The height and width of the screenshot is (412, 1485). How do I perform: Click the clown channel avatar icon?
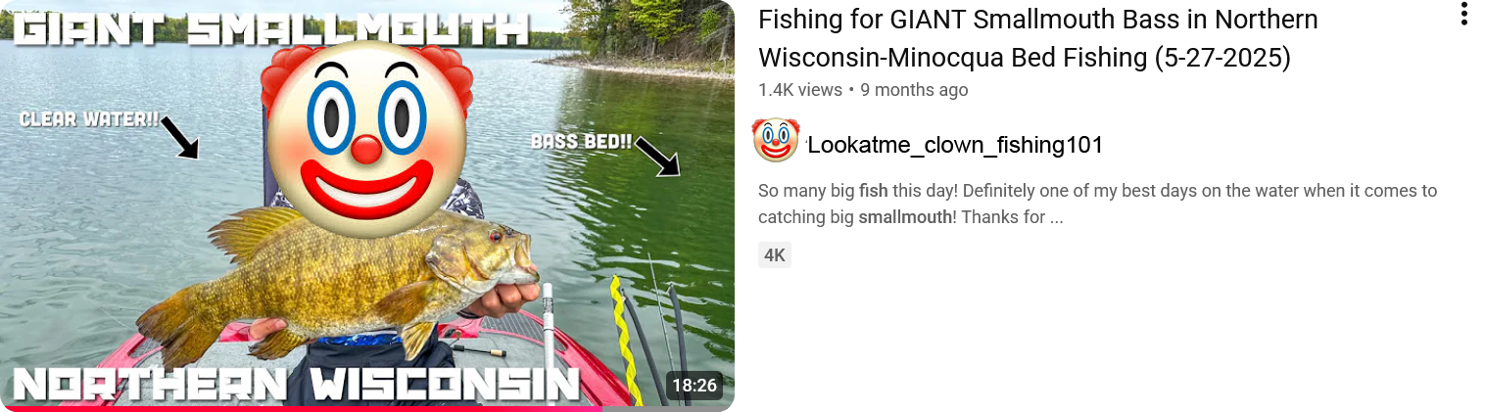(x=776, y=140)
